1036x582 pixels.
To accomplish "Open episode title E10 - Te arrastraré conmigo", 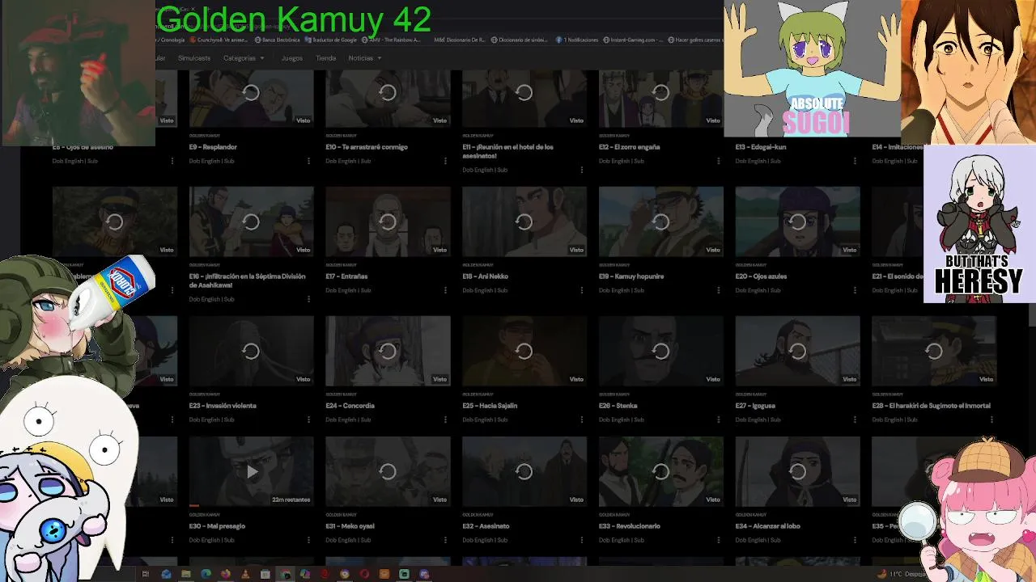I will [x=367, y=147].
